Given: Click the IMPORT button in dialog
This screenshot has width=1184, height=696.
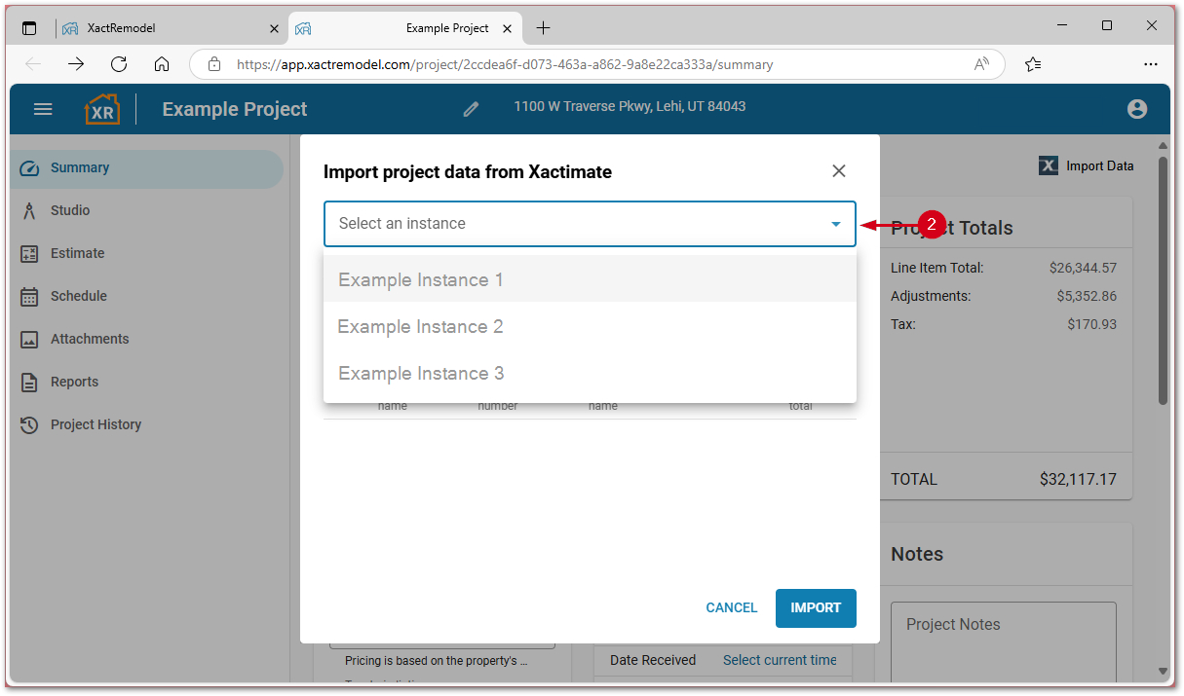Looking at the screenshot, I should 816,607.
